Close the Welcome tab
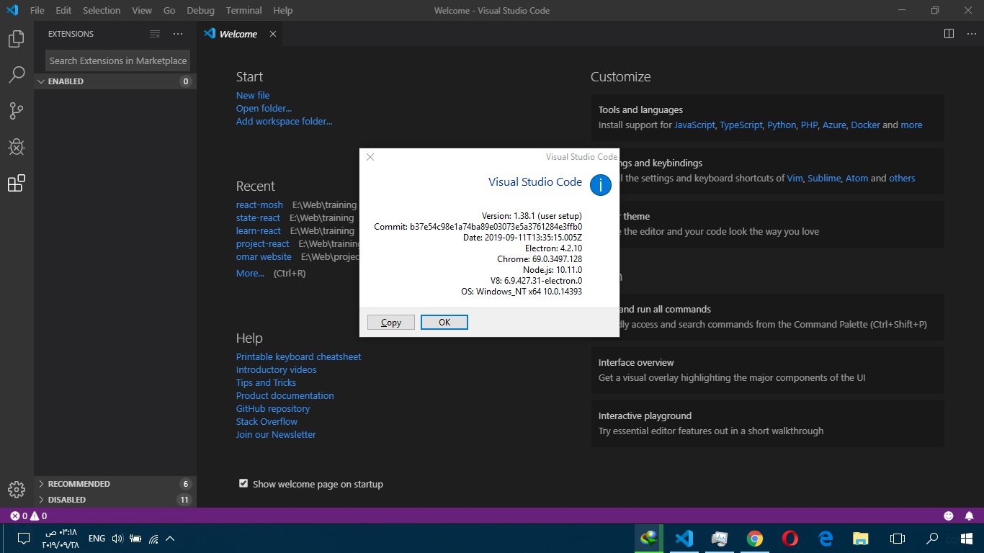 [x=273, y=34]
